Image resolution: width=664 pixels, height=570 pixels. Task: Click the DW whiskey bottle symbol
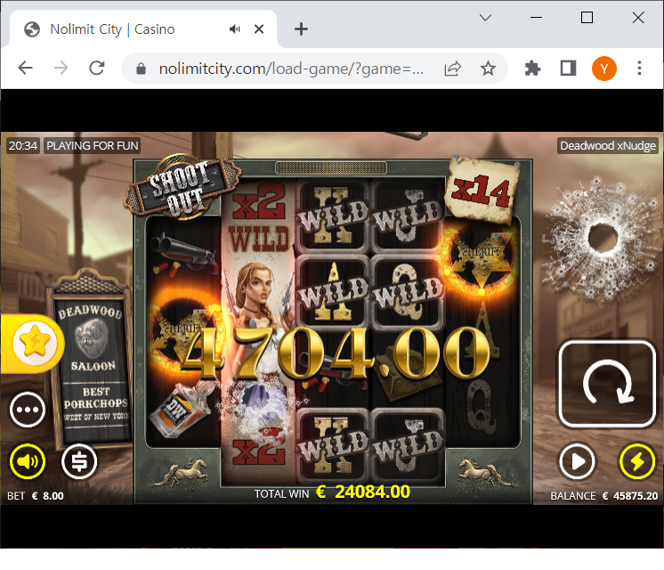coord(182,410)
